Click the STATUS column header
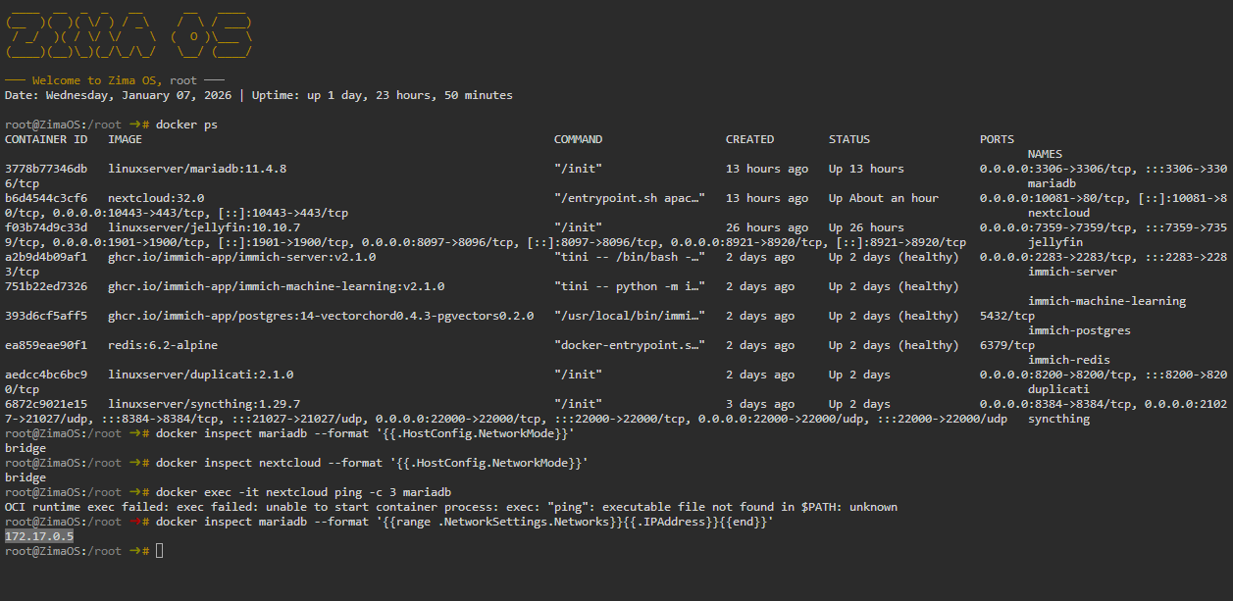The image size is (1233, 601). coord(848,139)
